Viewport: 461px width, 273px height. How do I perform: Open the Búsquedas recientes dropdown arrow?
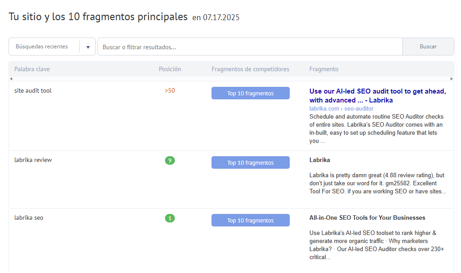click(88, 47)
